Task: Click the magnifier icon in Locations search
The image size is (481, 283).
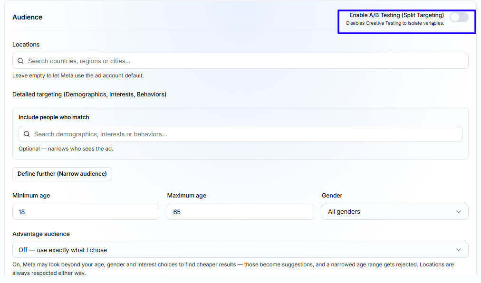Action: coord(20,61)
